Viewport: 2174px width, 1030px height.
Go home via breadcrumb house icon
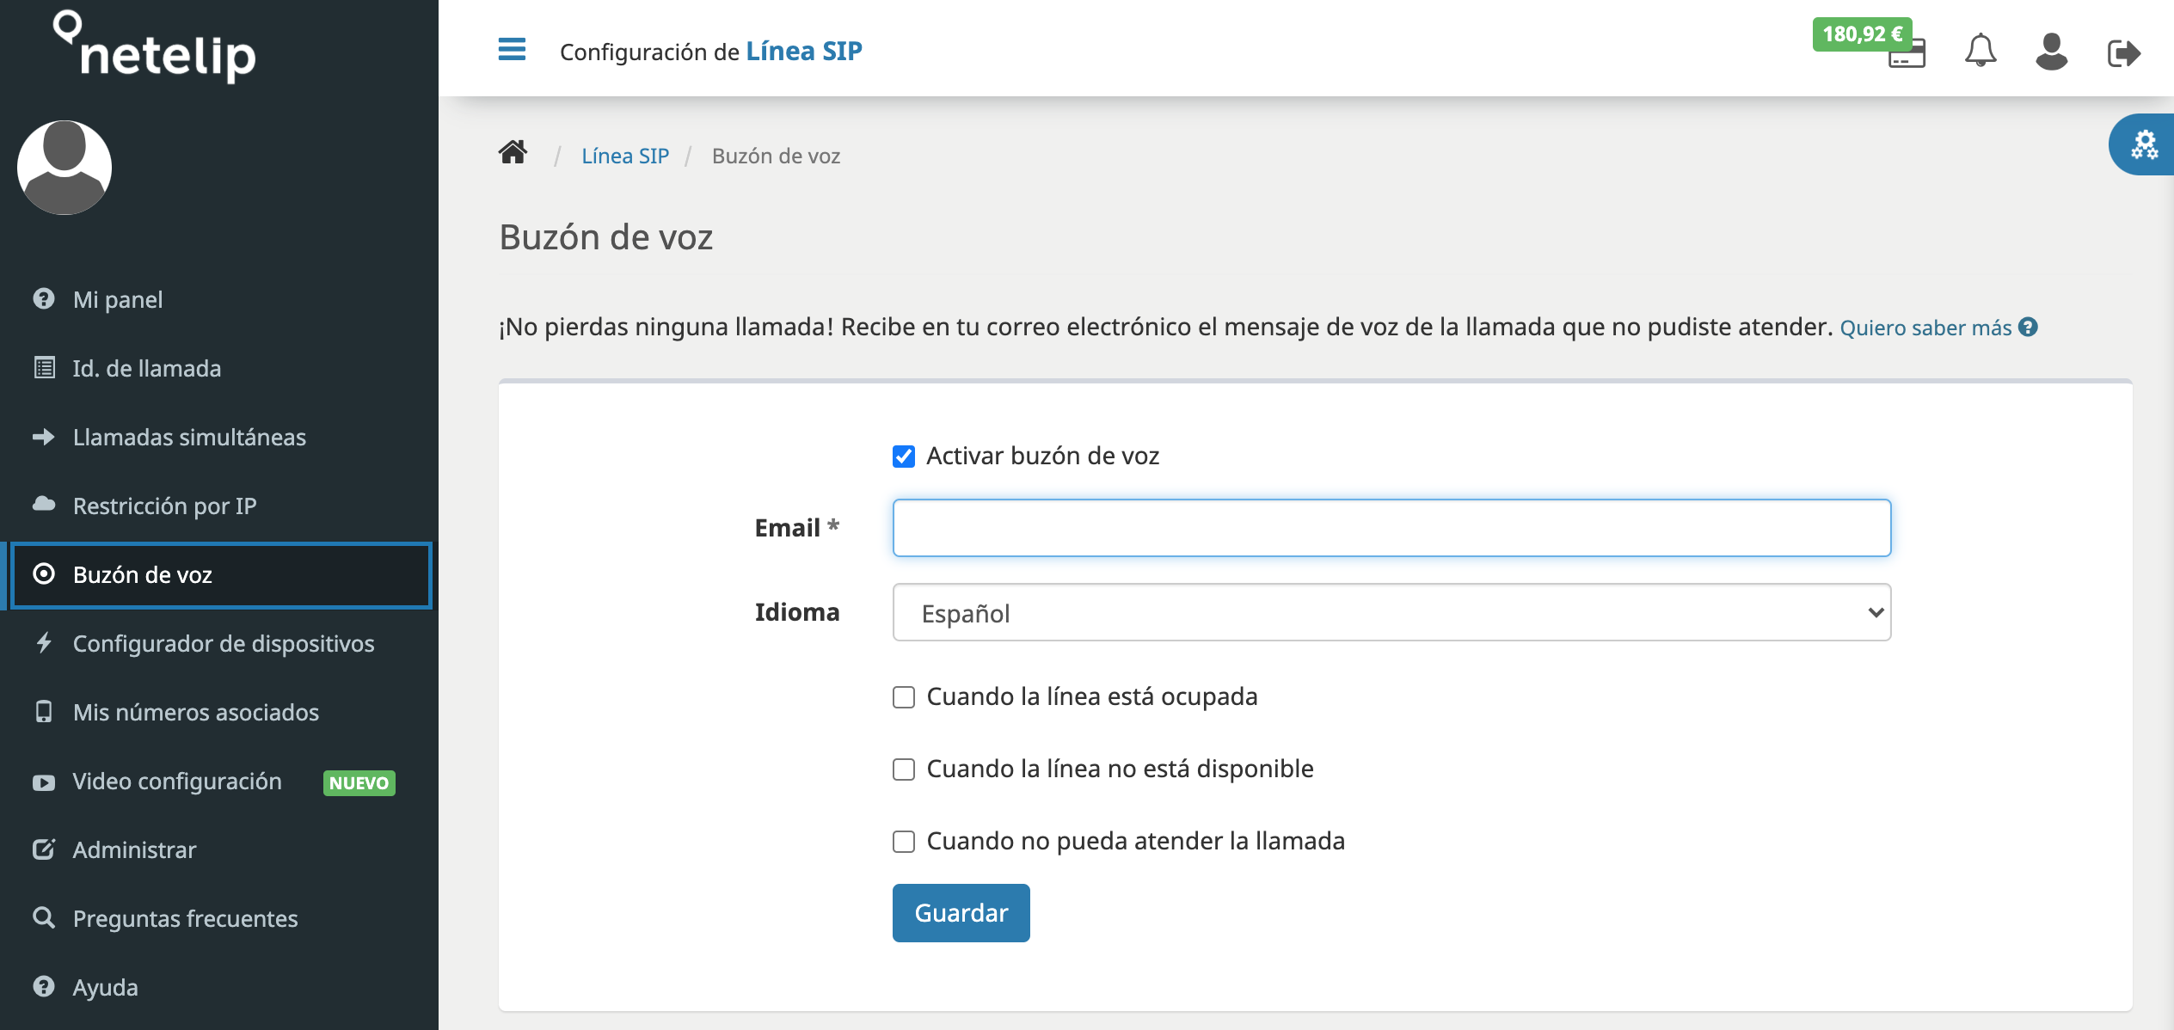click(x=513, y=153)
